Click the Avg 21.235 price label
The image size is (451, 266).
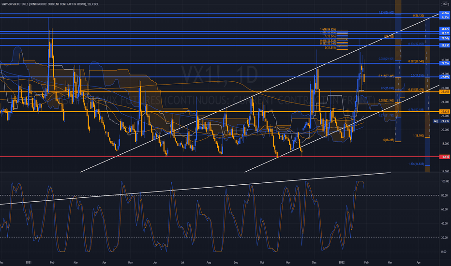point(442,121)
